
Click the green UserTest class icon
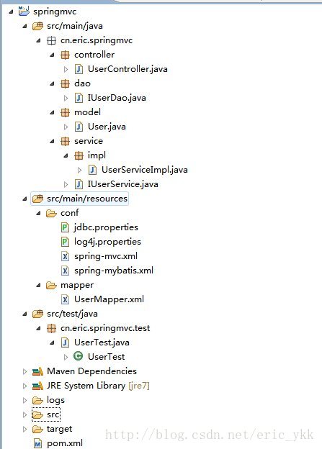(x=79, y=356)
